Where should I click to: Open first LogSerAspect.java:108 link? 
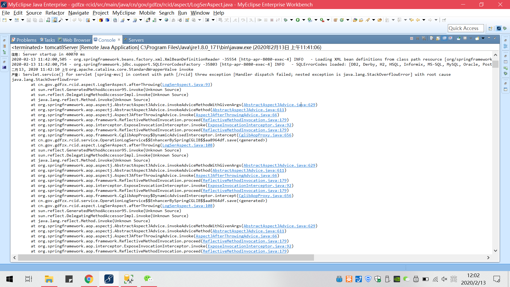[188, 145]
